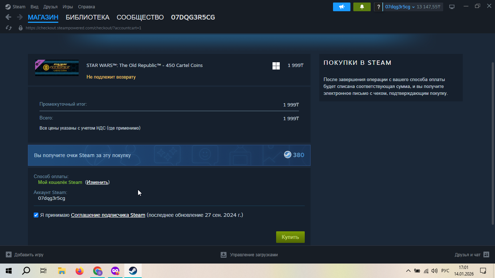Switch input language РУС indicator
Screen dimensions: 495x278
tap(445, 271)
